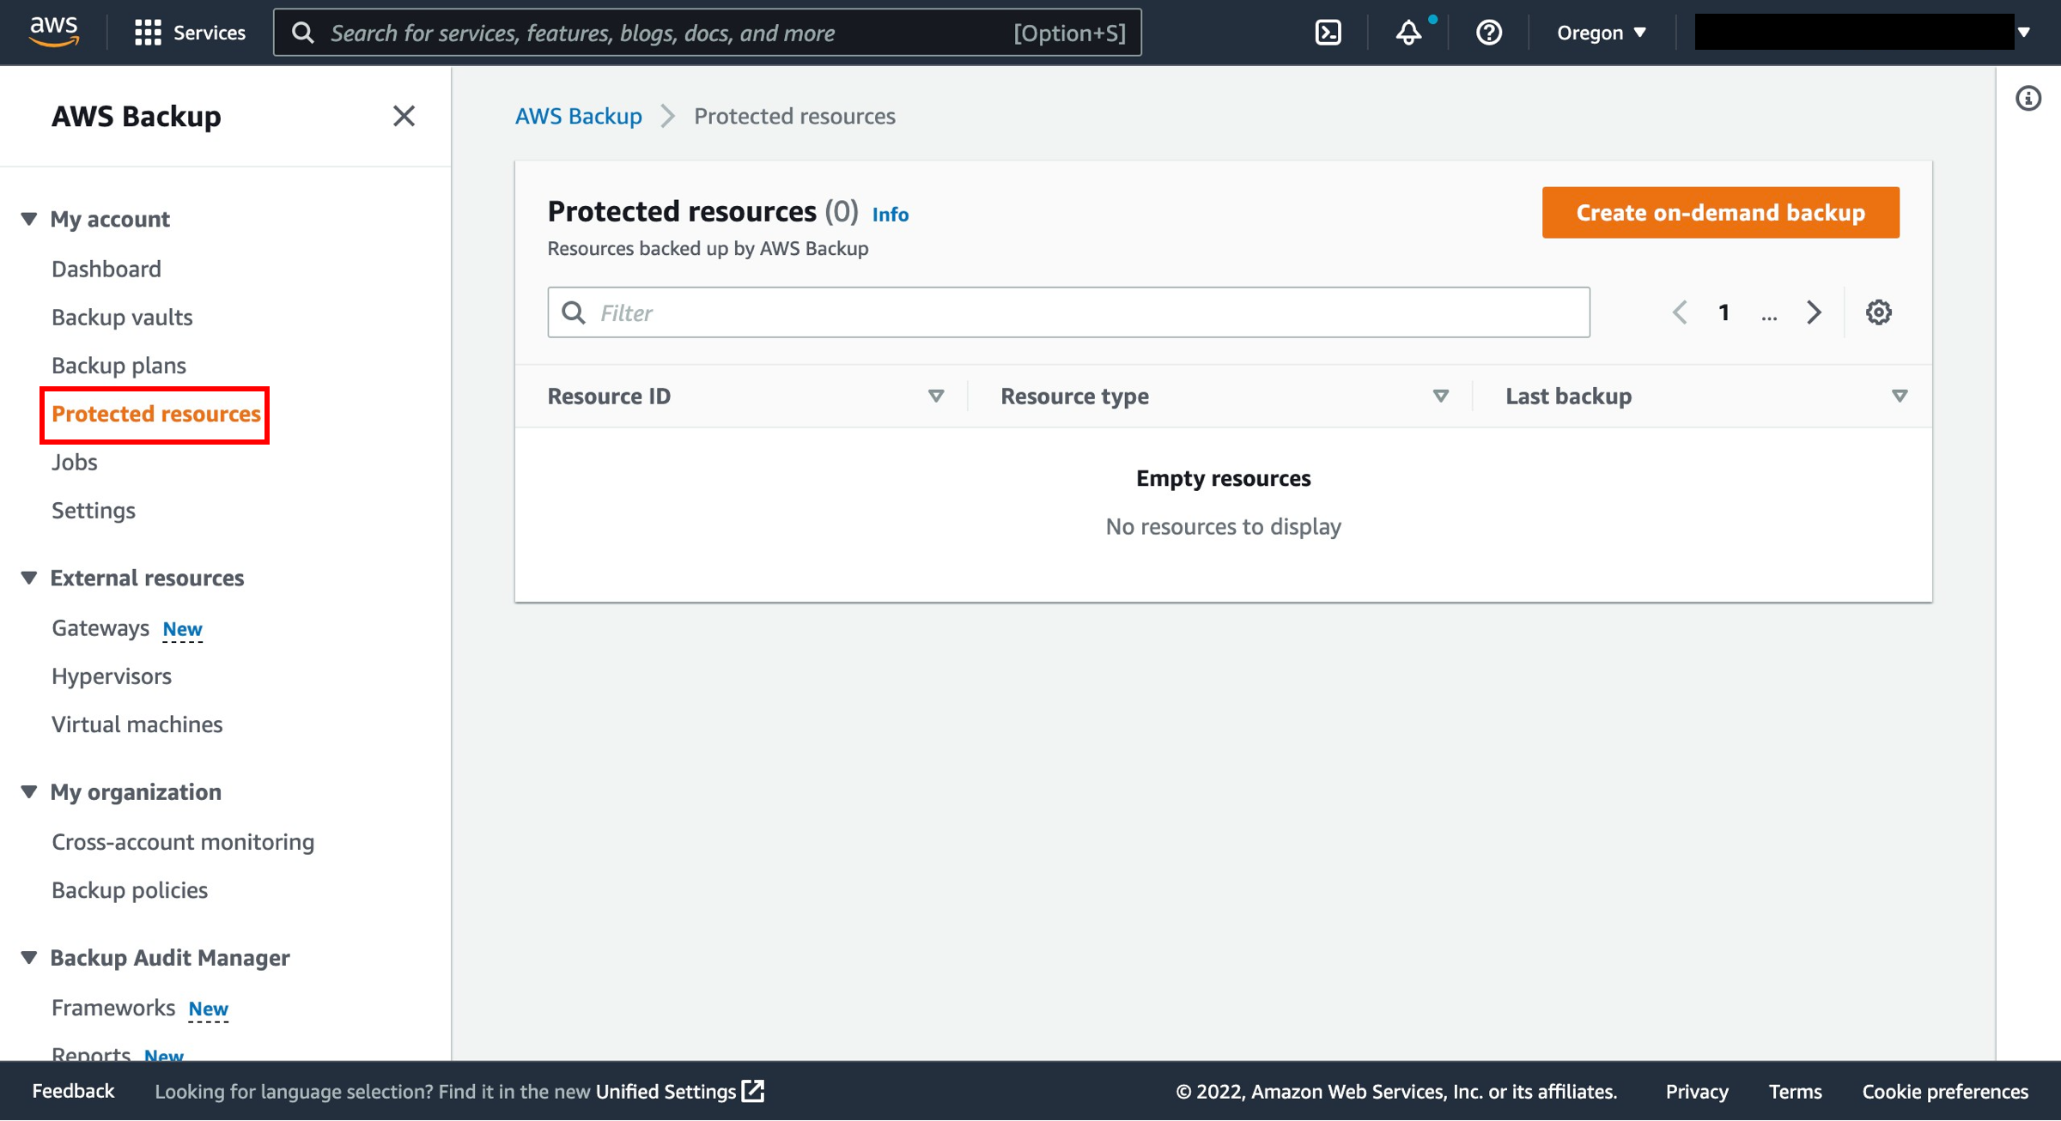The image size is (2061, 1121).
Task: Select Protected resources in the sidebar
Action: click(155, 414)
